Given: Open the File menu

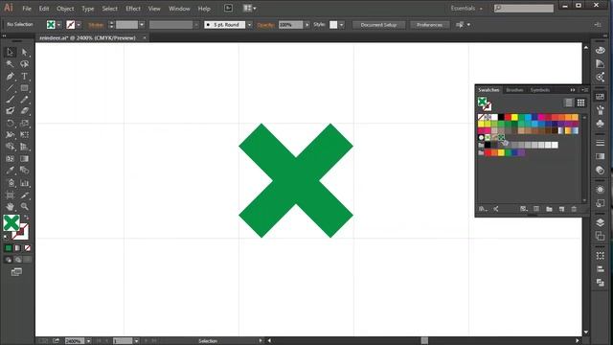Looking at the screenshot, I should 27,9.
